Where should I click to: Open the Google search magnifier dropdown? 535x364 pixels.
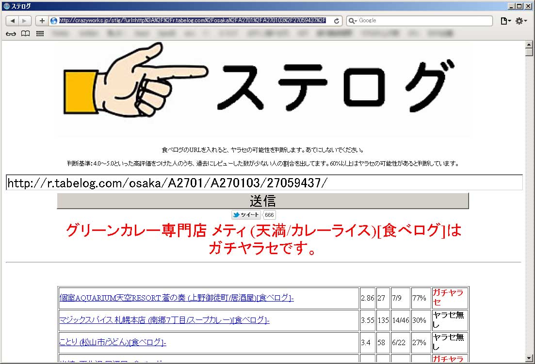click(x=355, y=21)
